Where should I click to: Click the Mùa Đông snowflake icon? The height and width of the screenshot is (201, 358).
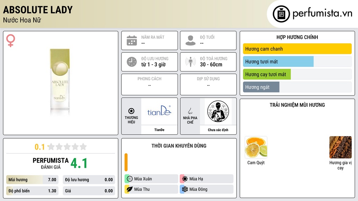tap(185, 189)
